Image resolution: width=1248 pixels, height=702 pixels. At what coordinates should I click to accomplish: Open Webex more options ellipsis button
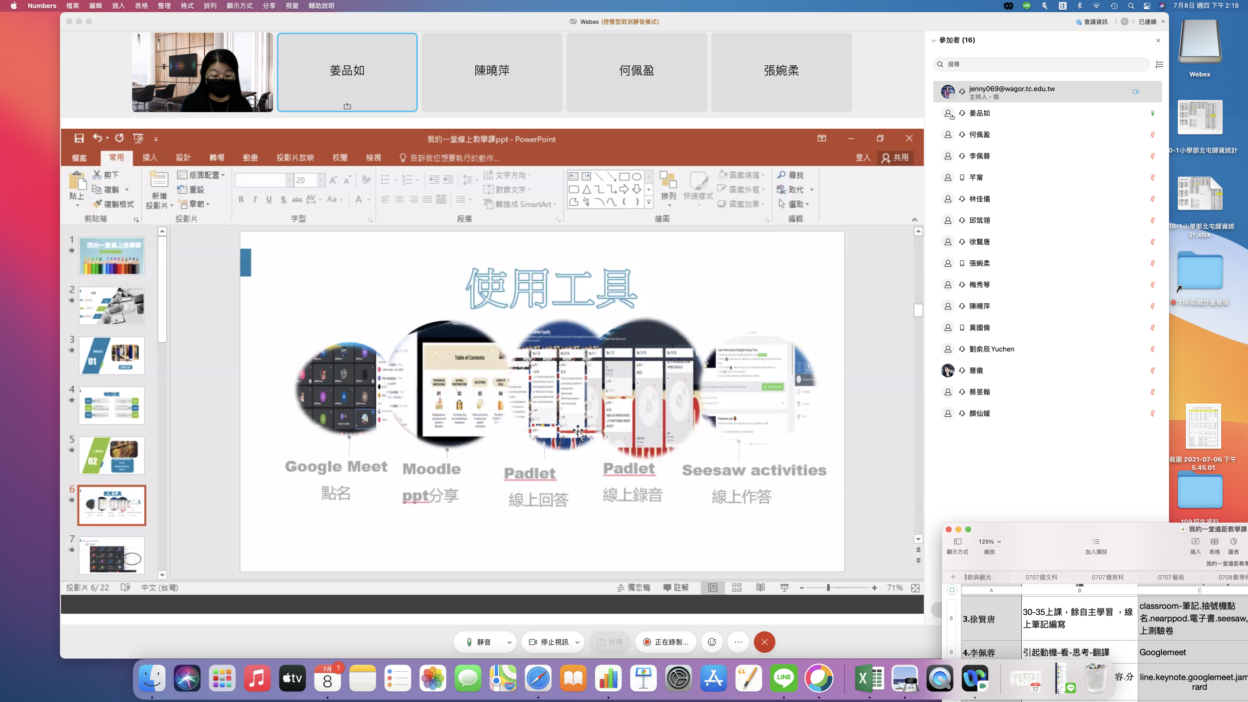pyautogui.click(x=738, y=642)
